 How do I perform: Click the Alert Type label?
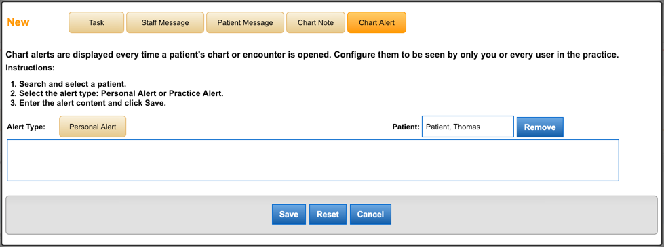coord(26,127)
